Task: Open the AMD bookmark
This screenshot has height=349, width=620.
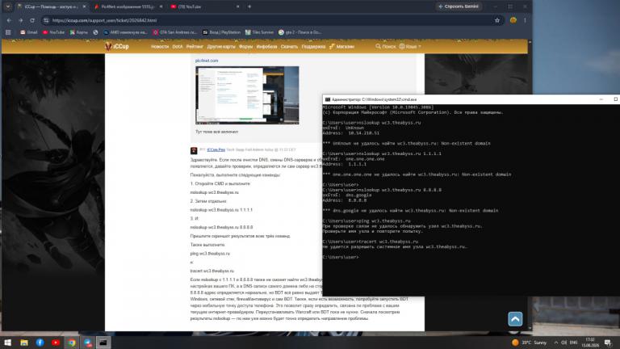Action: click(125, 32)
